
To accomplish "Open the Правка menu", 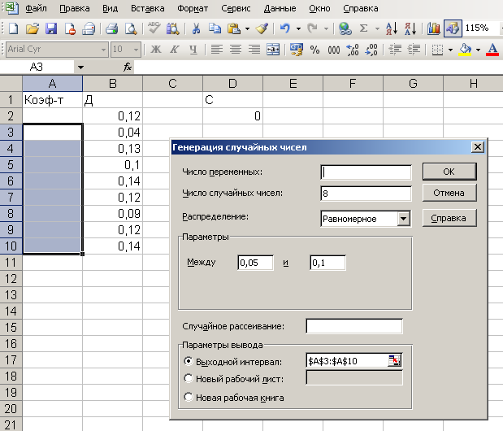I will (x=75, y=8).
